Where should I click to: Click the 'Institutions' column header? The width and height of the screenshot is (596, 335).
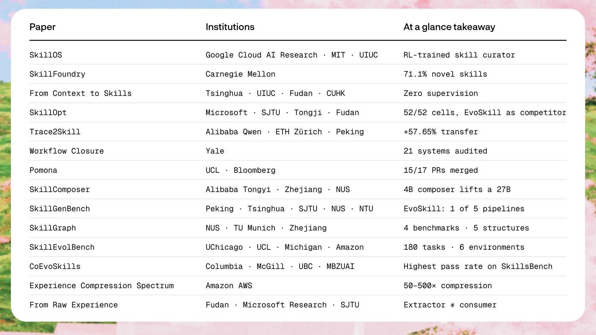click(230, 27)
